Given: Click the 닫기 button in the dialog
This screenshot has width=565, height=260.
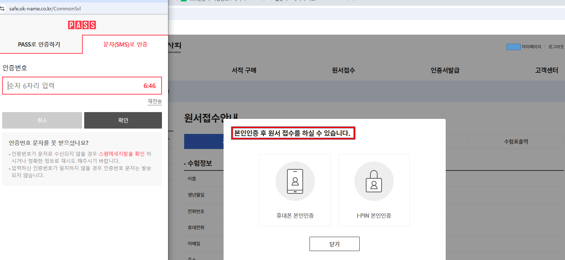Looking at the screenshot, I should [x=335, y=244].
